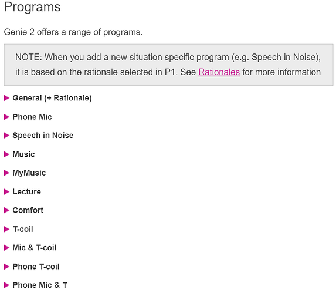The width and height of the screenshot is (336, 293).
Task: Click the pink triangle beside Comfort
Action: tap(6, 210)
